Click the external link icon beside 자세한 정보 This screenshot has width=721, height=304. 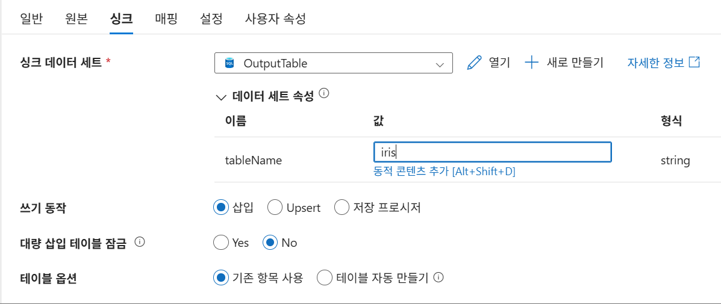tap(694, 62)
